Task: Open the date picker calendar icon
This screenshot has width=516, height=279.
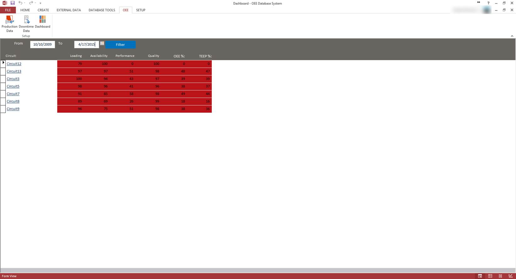Action: [102, 44]
